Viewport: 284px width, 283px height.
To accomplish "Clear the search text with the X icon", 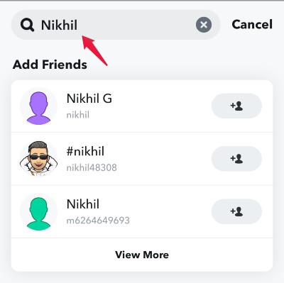I will (x=204, y=25).
